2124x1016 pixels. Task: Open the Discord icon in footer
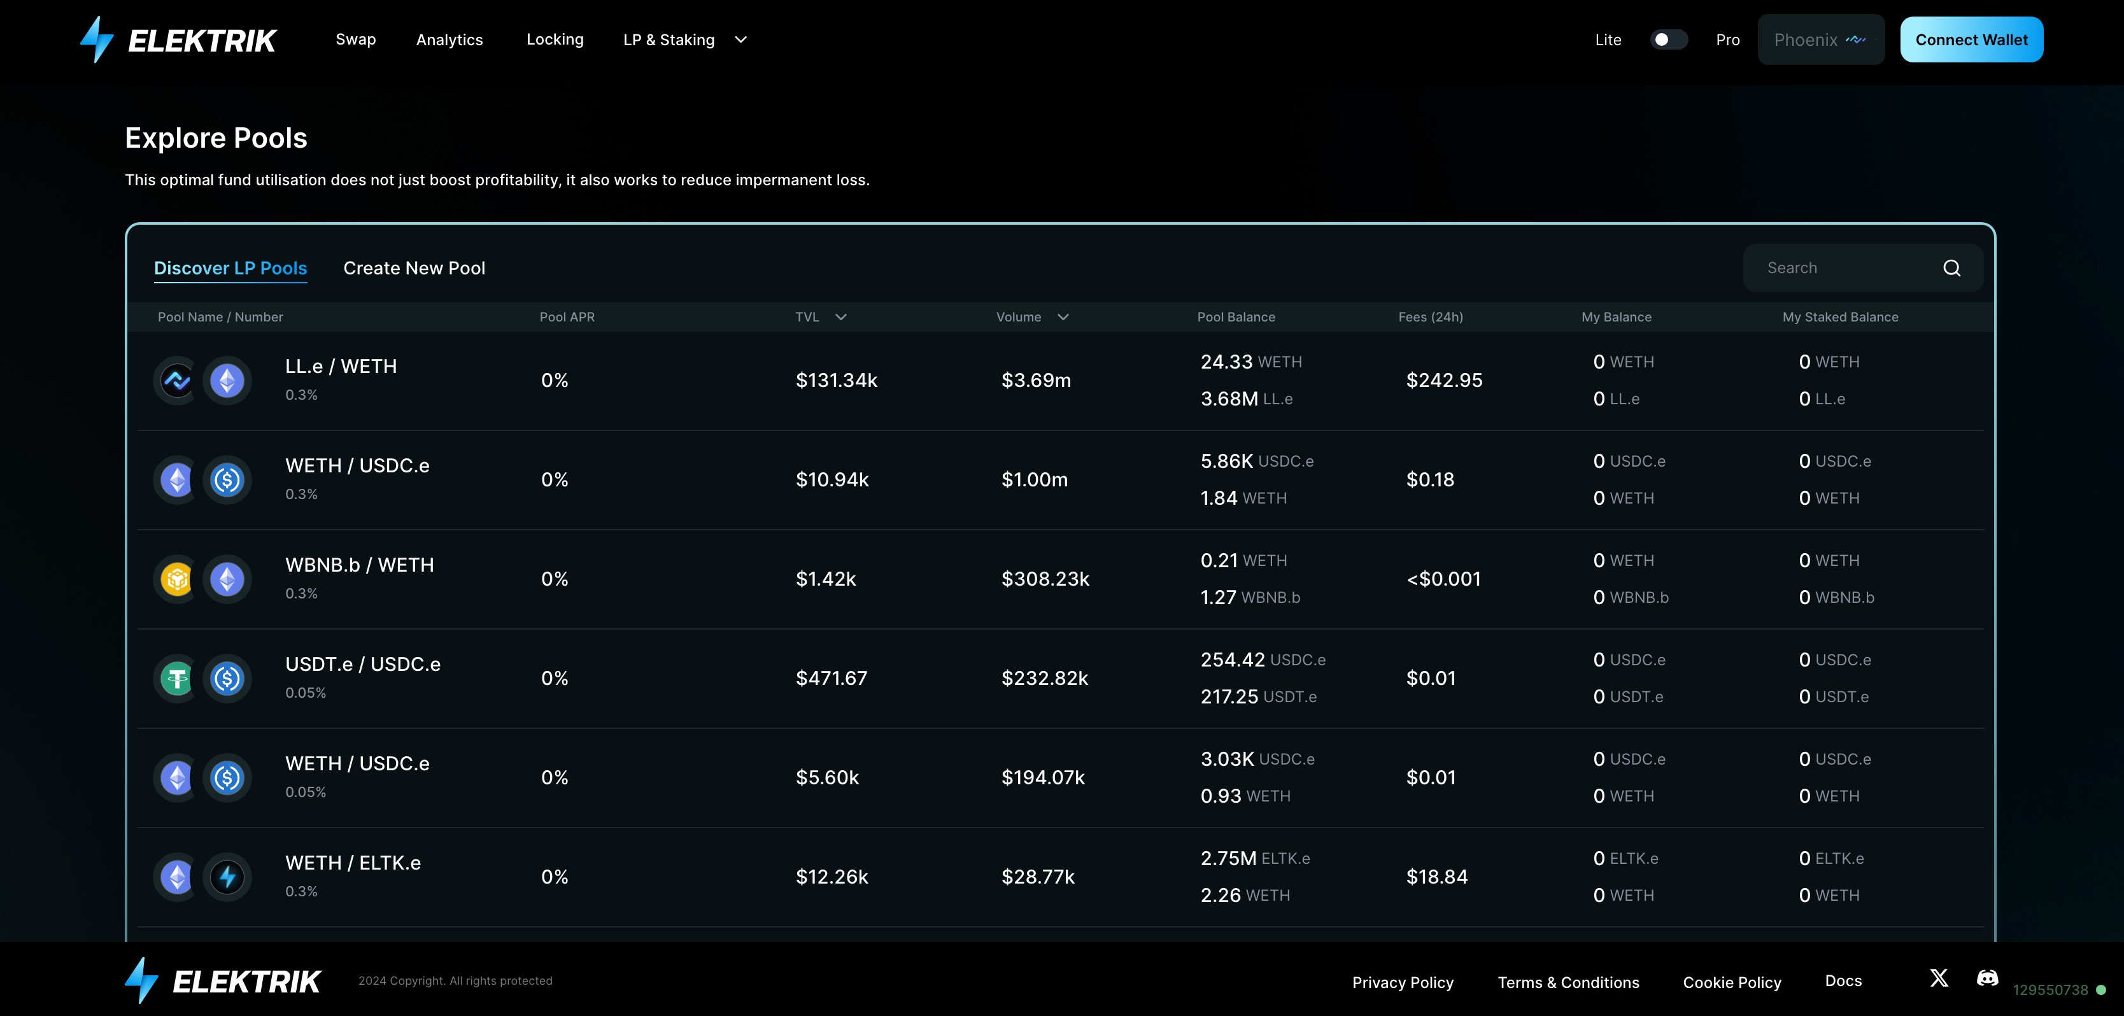(x=1987, y=978)
